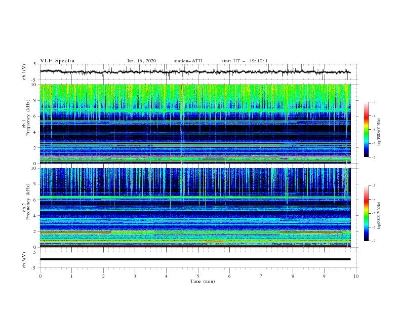This screenshot has width=401, height=310.
Task: Click the "-5" tick on ch.1 colorbar
Action: point(373,130)
